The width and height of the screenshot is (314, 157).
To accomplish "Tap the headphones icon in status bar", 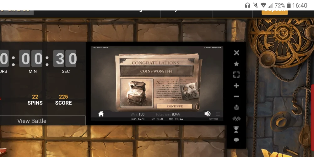I will [247, 5].
